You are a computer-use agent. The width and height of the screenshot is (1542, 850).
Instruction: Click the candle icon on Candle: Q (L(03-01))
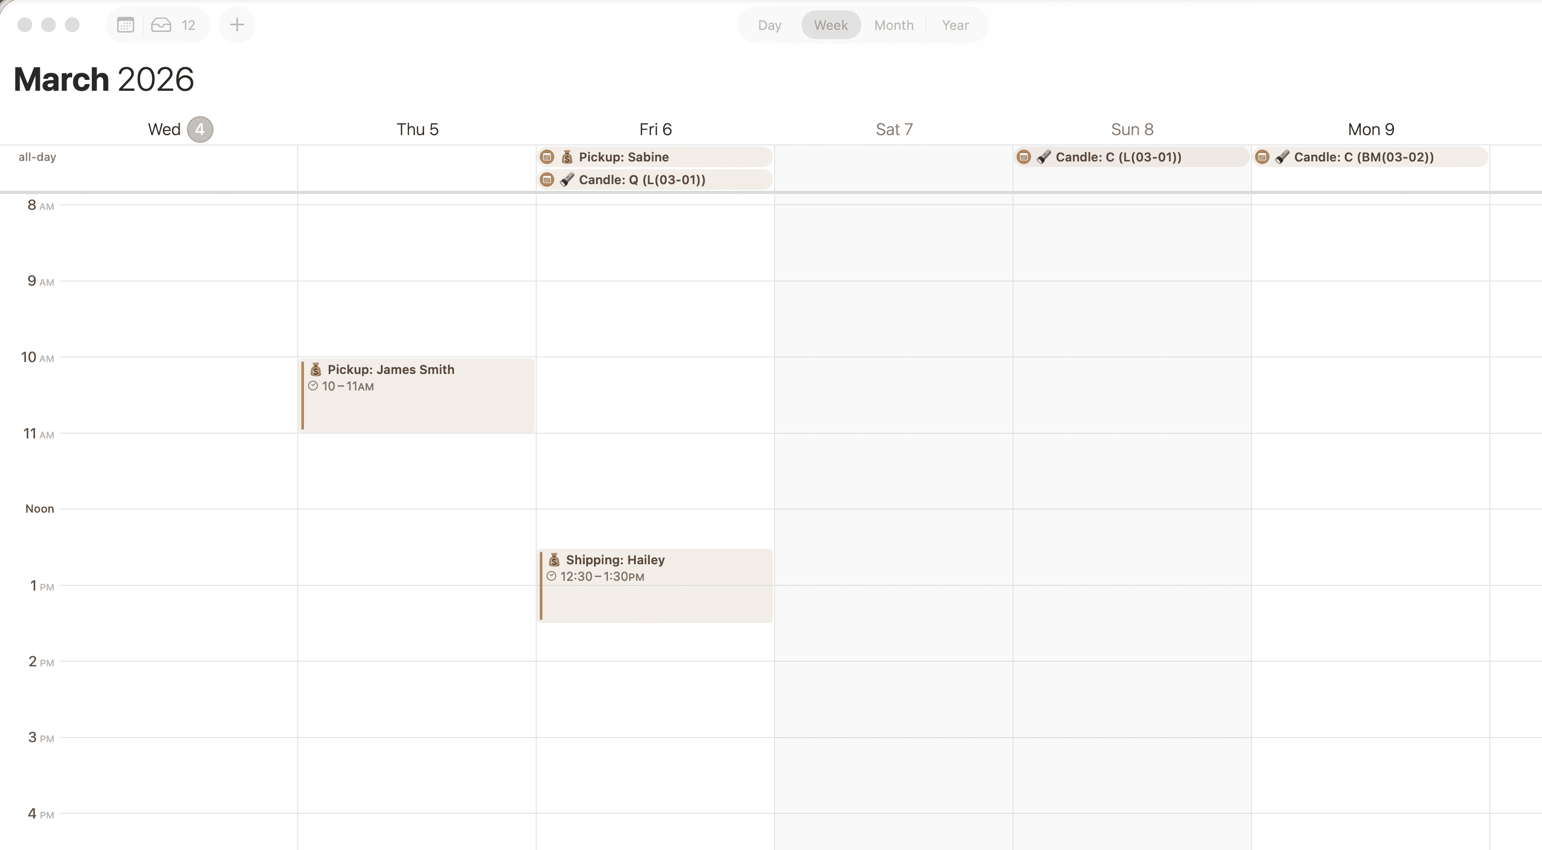point(566,179)
